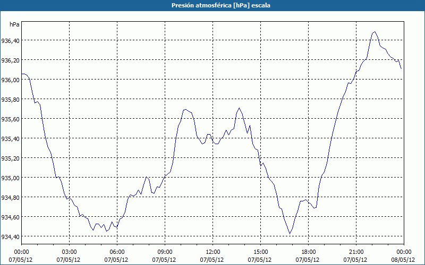425x265 pixels.
Task: Select the 936,40 axis value
Action: click(x=10, y=41)
